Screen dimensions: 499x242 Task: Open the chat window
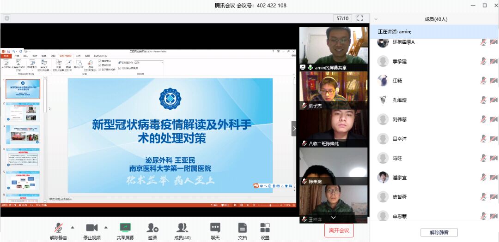[x=215, y=228]
